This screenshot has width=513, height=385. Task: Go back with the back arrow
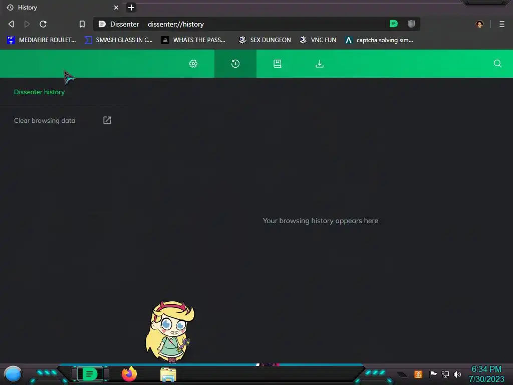click(11, 24)
